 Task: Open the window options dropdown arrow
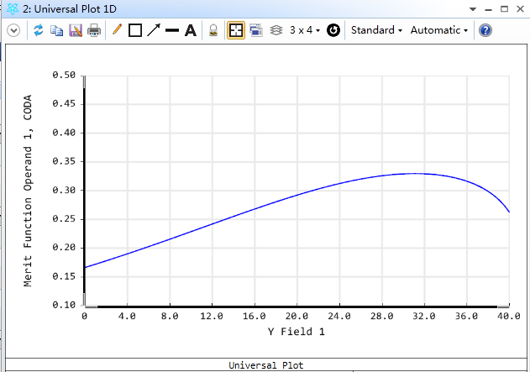[473, 9]
